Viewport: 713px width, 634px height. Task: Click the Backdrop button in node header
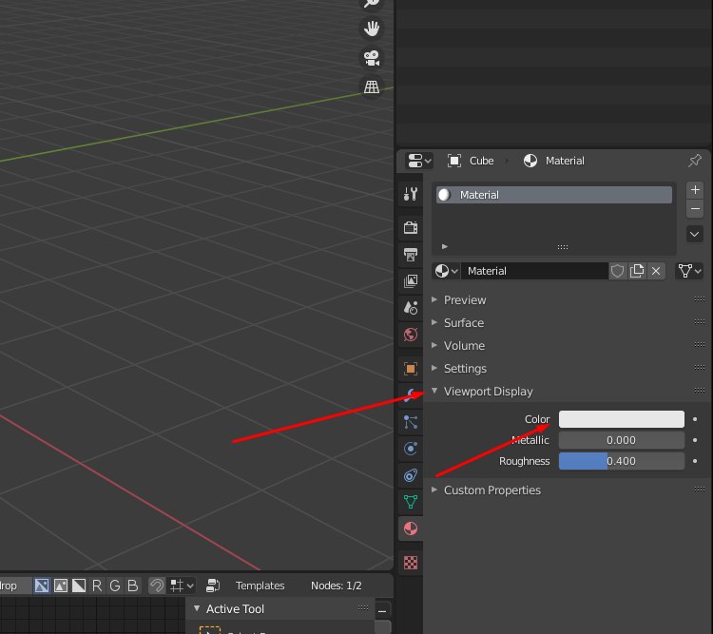pos(15,586)
